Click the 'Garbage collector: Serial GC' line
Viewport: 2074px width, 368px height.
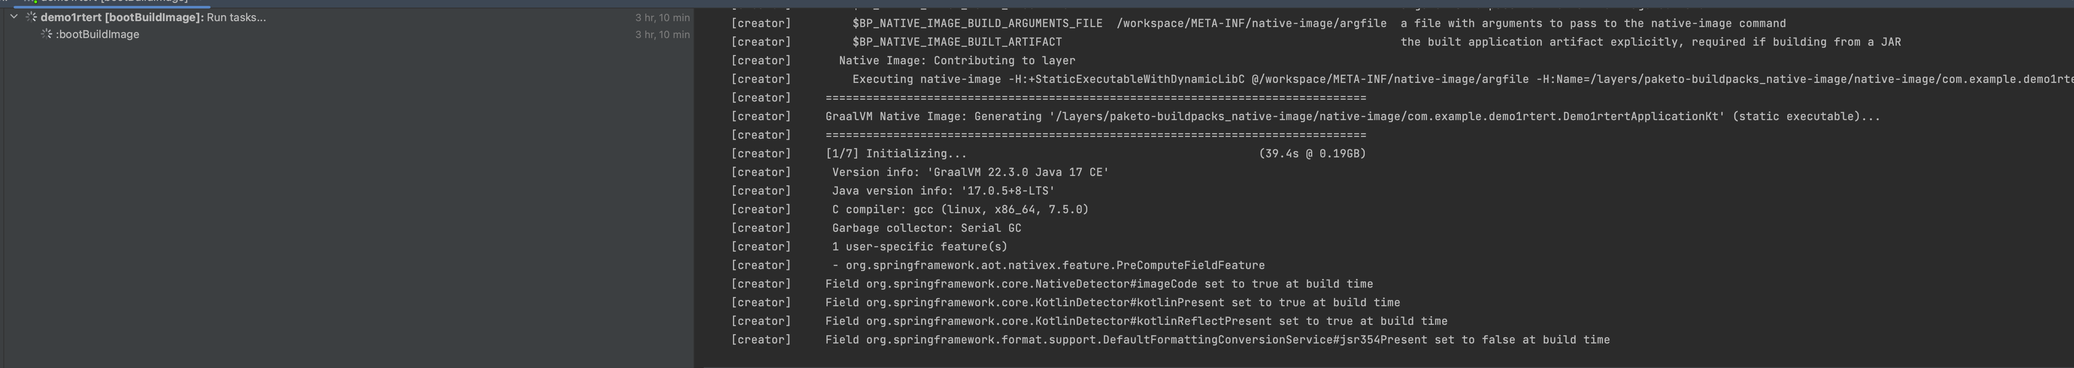pos(926,228)
